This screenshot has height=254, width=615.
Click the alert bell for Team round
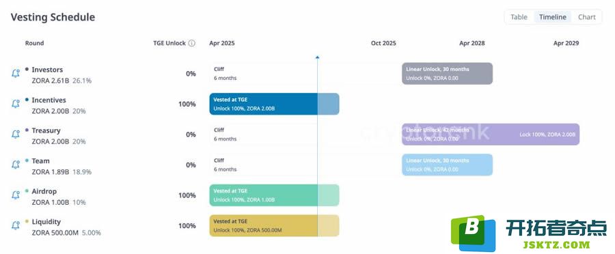(16, 165)
